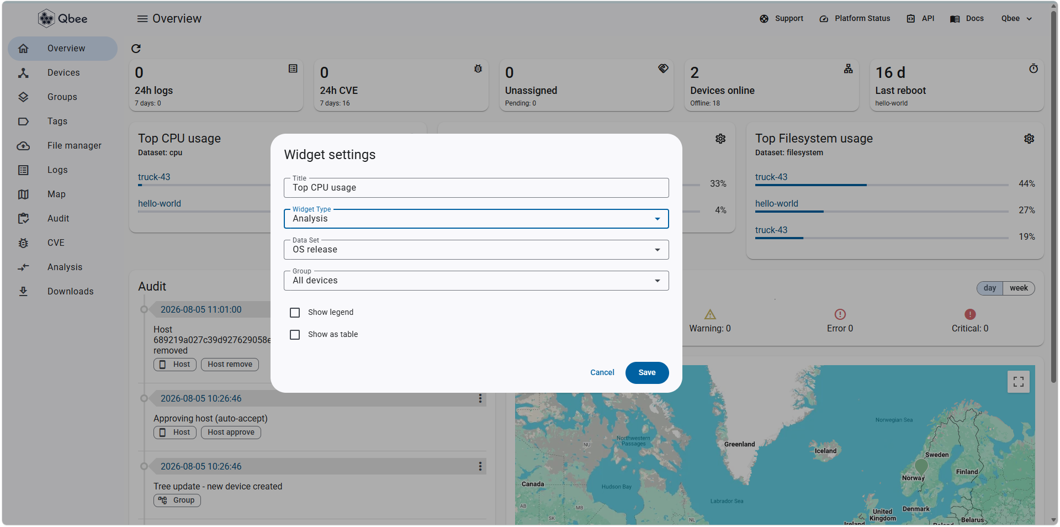Open Logs in sidebar

pyautogui.click(x=62, y=170)
